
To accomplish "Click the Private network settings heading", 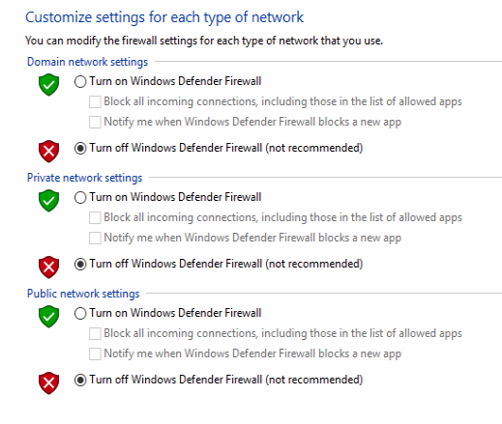I will (84, 178).
